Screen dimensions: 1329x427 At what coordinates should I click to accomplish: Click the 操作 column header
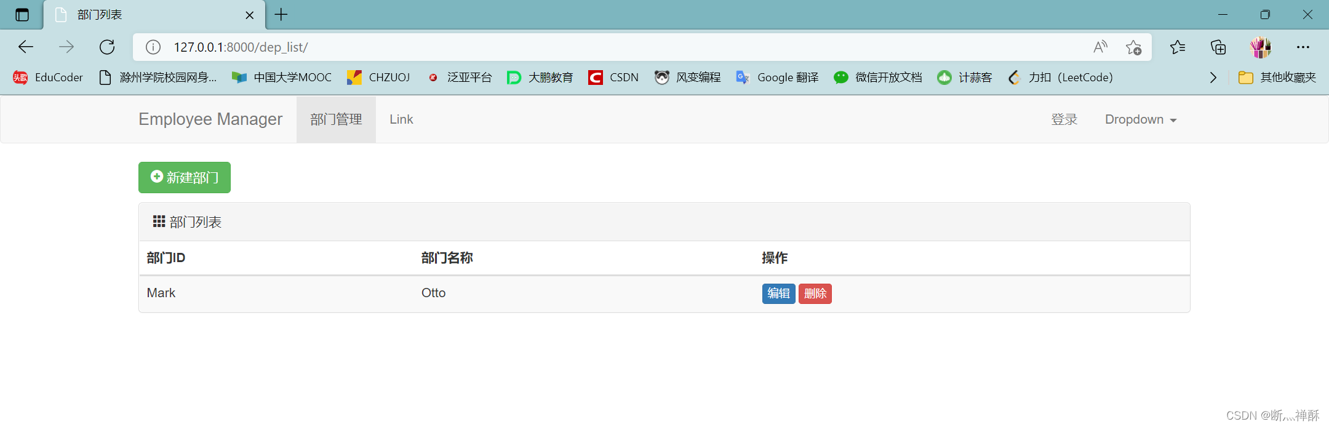tap(775, 258)
